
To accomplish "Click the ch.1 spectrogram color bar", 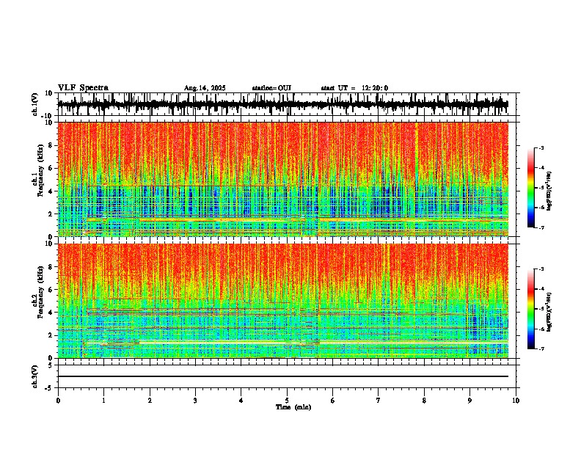I will pyautogui.click(x=530, y=188).
